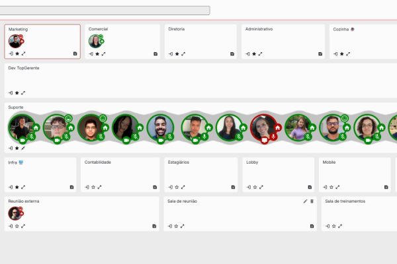Enter the Dev TopGerente room
397x264 pixels.
[x=11, y=93]
